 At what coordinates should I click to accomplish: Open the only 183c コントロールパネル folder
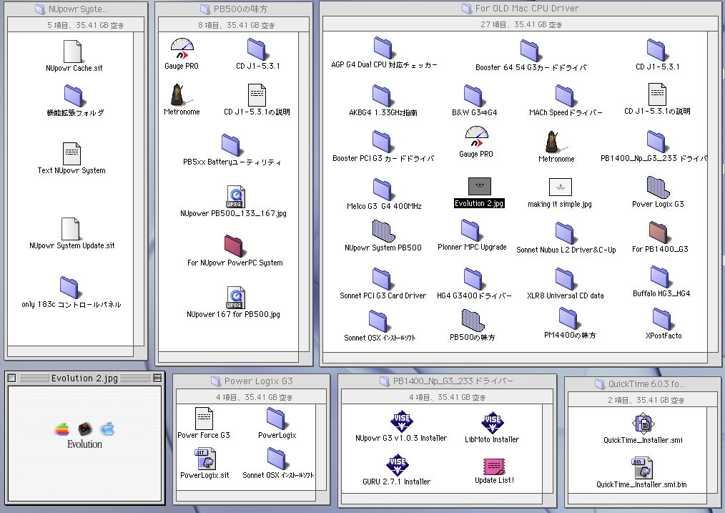[70, 287]
